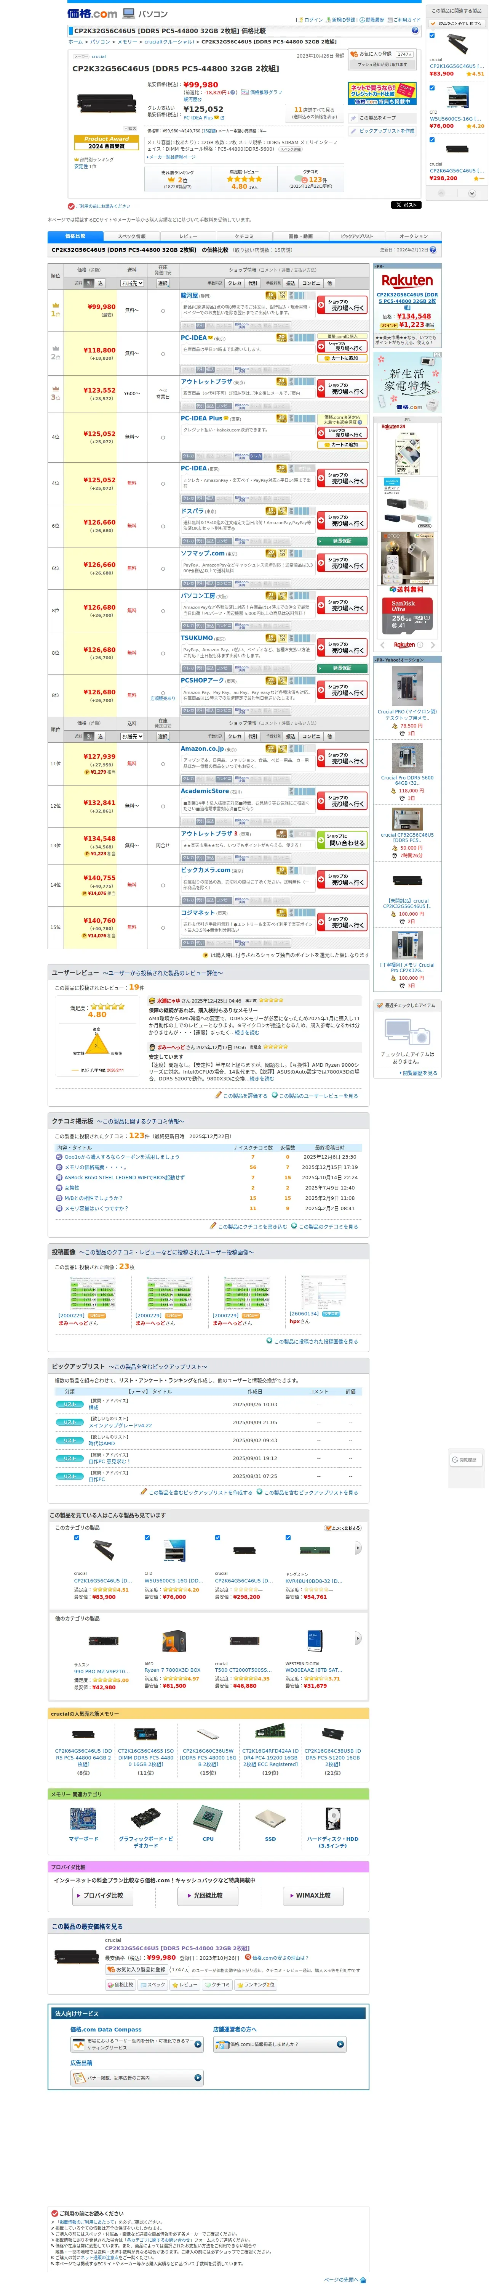Toggle the CP2K16G56C46U5 checkbox in このカテゴリの製品

(76, 1538)
